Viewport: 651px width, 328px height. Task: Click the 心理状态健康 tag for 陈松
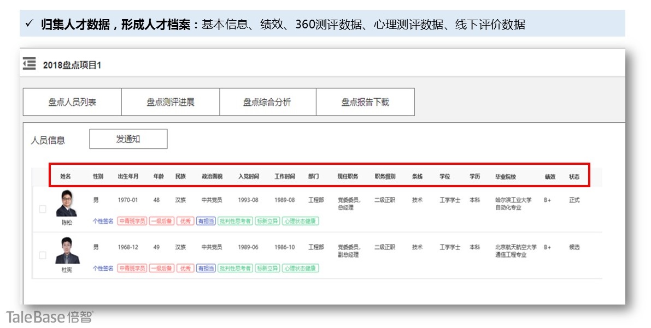tap(301, 222)
